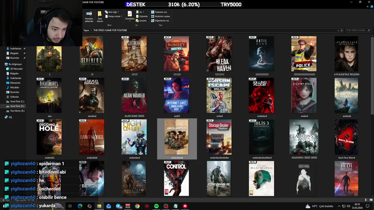Select the Bleak Haven cover thumbnail
The width and height of the screenshot is (374, 210).
click(219, 54)
